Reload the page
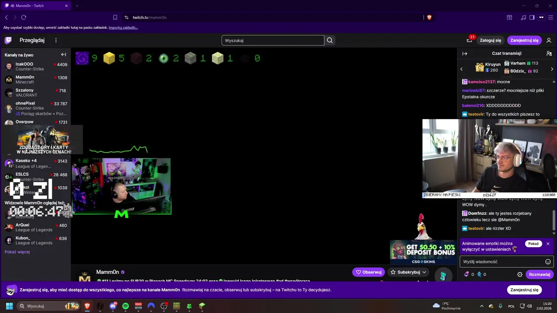The width and height of the screenshot is (557, 313). (23, 17)
